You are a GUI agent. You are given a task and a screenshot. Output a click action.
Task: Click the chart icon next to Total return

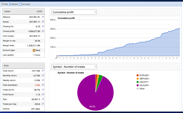43,71
